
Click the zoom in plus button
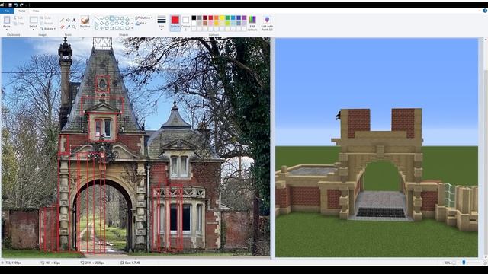(x=485, y=263)
